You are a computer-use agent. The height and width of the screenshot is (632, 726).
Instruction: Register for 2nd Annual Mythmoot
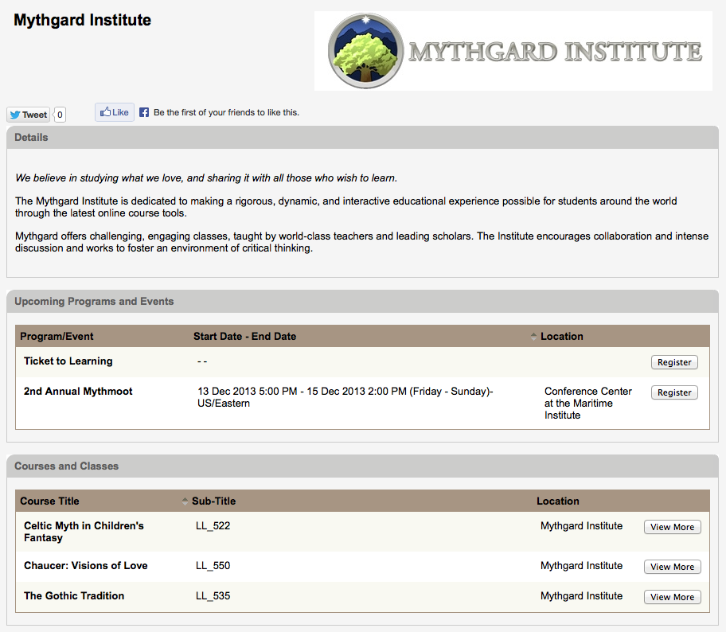tap(674, 392)
